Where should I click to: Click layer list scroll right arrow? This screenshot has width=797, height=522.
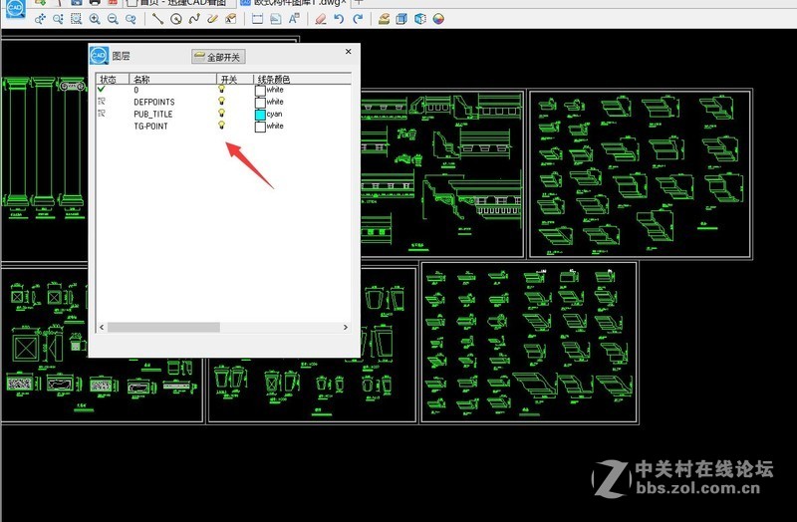pos(346,328)
